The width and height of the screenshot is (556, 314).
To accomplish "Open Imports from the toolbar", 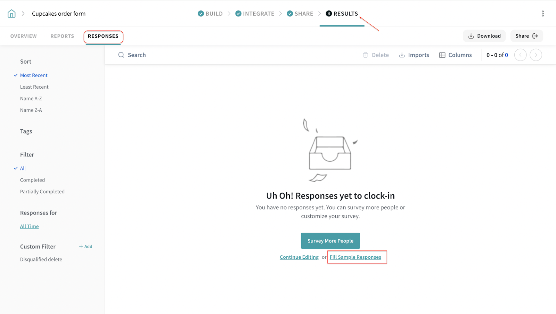I will tap(414, 55).
